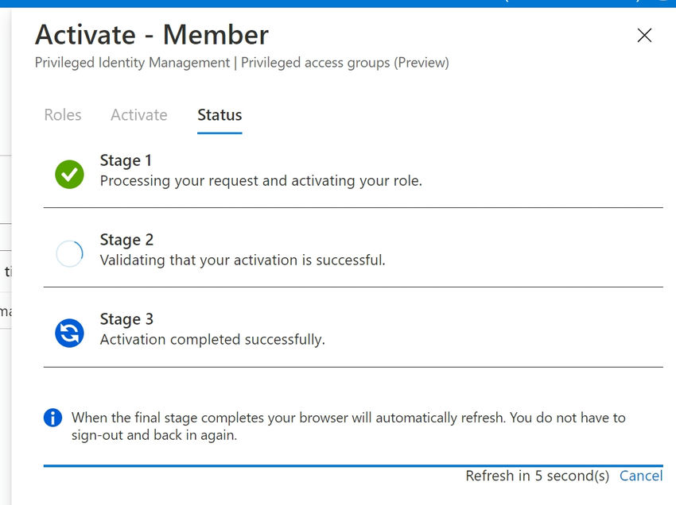Click the circular refresh symbol beside Stage 3
This screenshot has height=505, width=676.
69,333
